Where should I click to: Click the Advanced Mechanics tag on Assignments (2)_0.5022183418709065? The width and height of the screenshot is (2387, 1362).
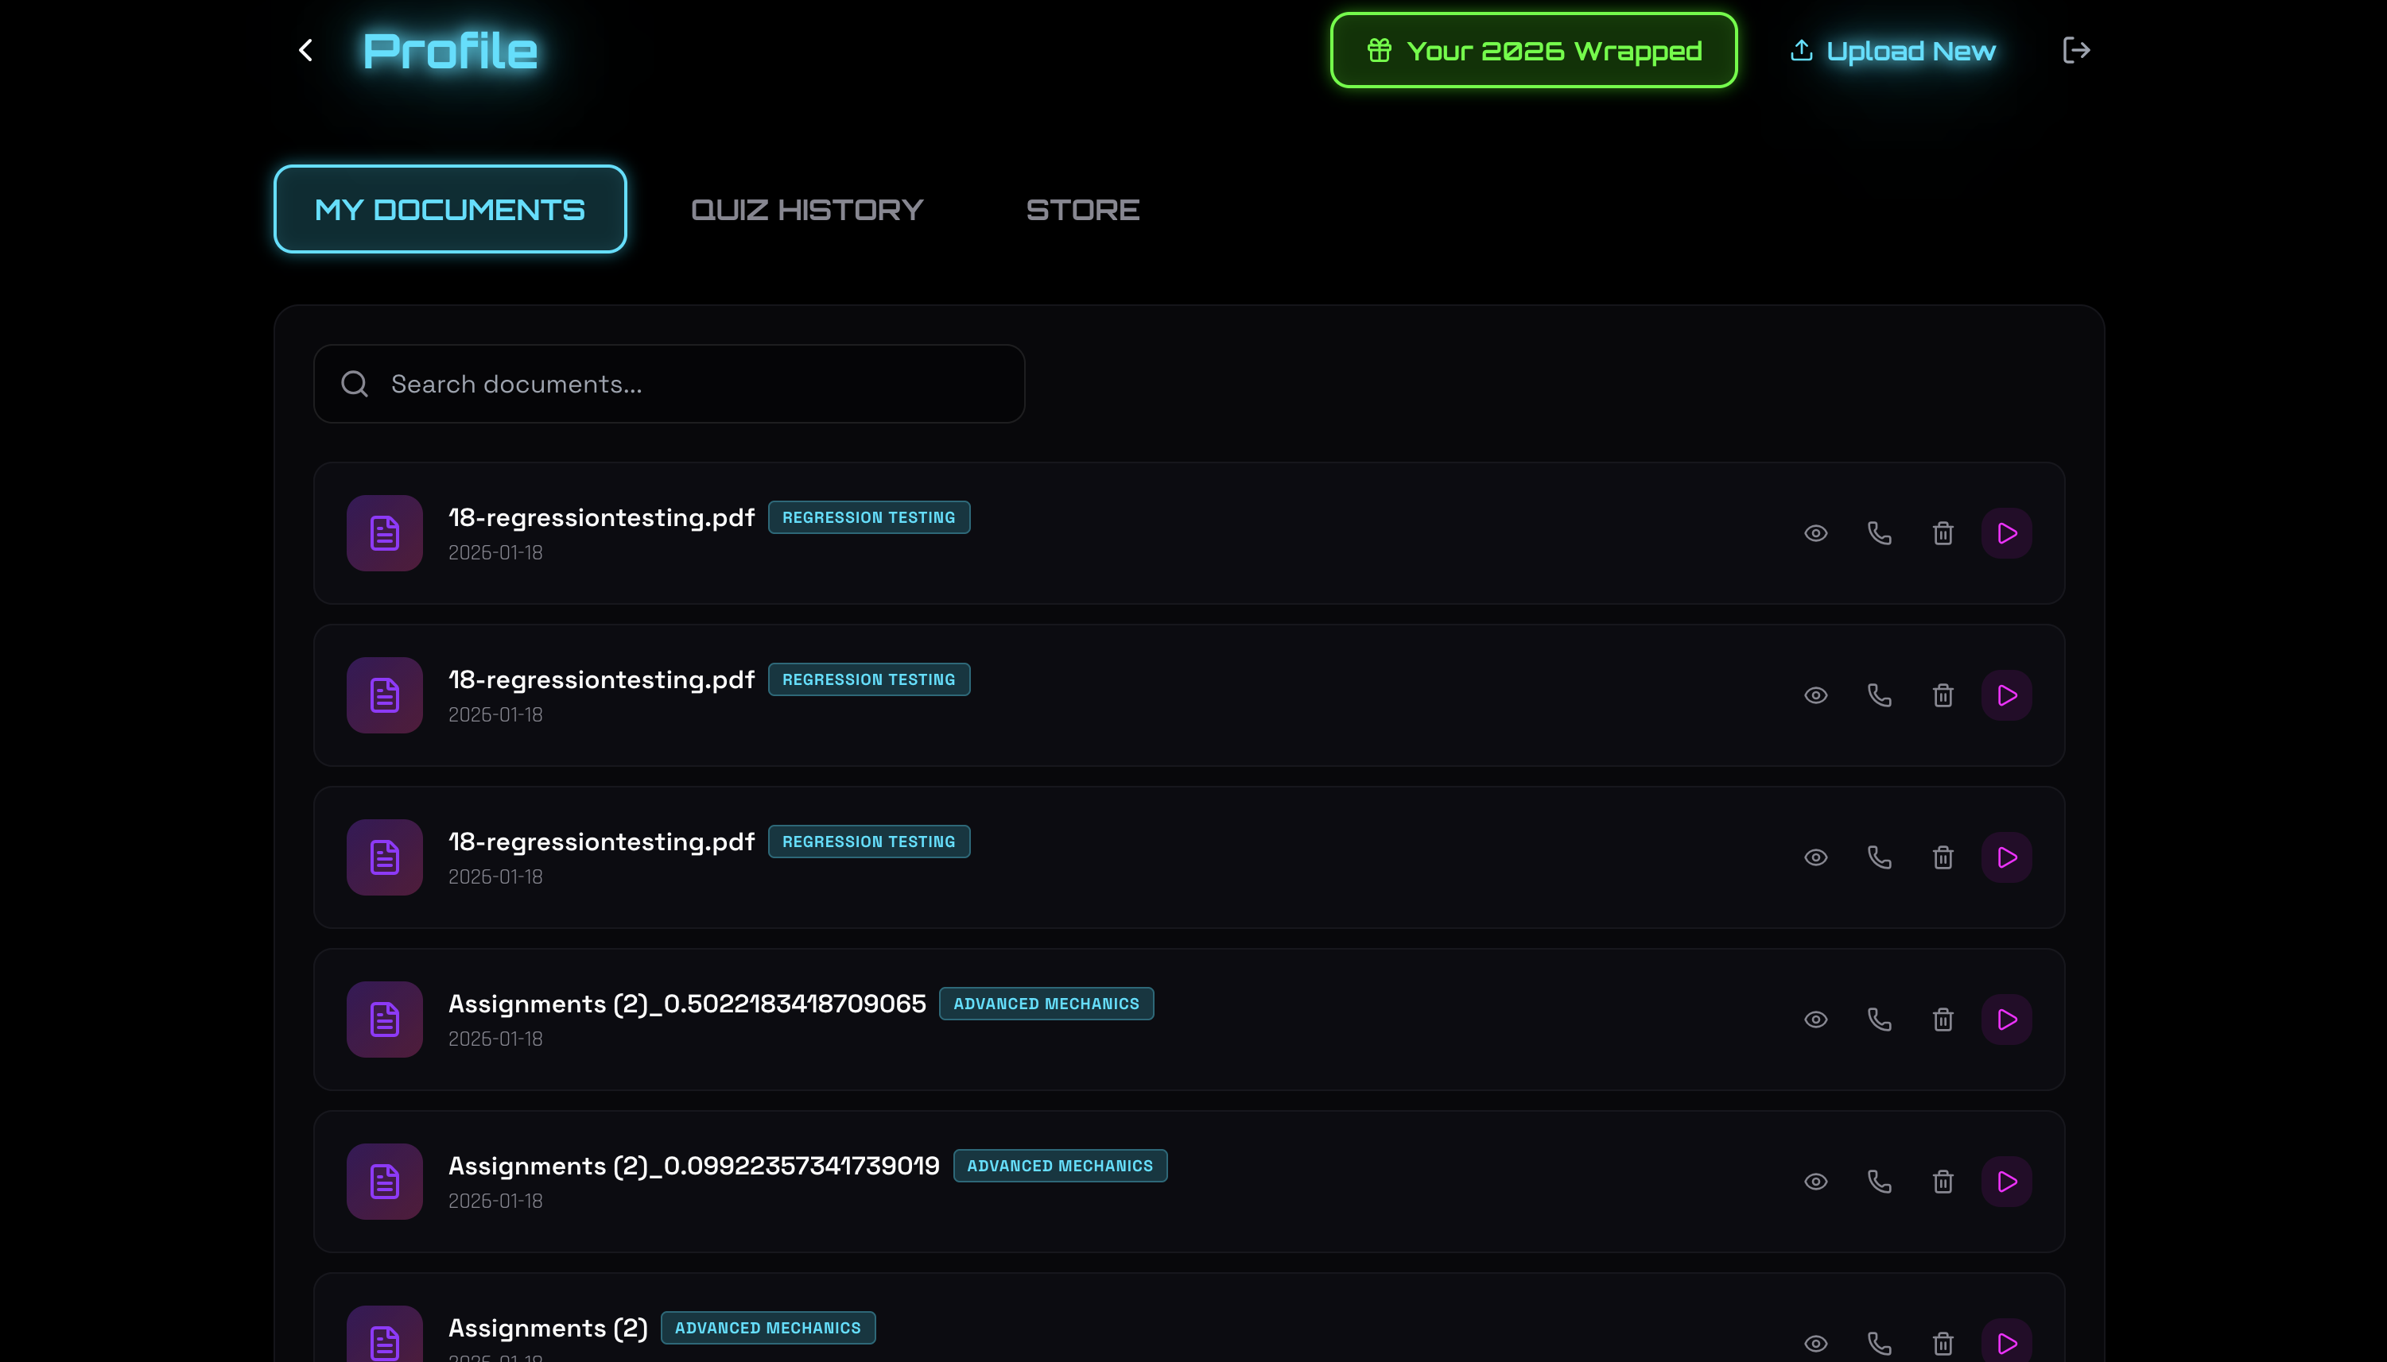1046,1004
